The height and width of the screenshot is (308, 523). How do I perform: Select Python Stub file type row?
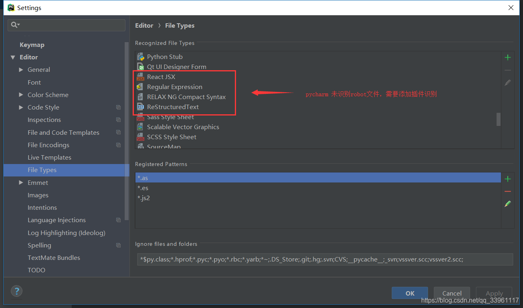click(318, 57)
